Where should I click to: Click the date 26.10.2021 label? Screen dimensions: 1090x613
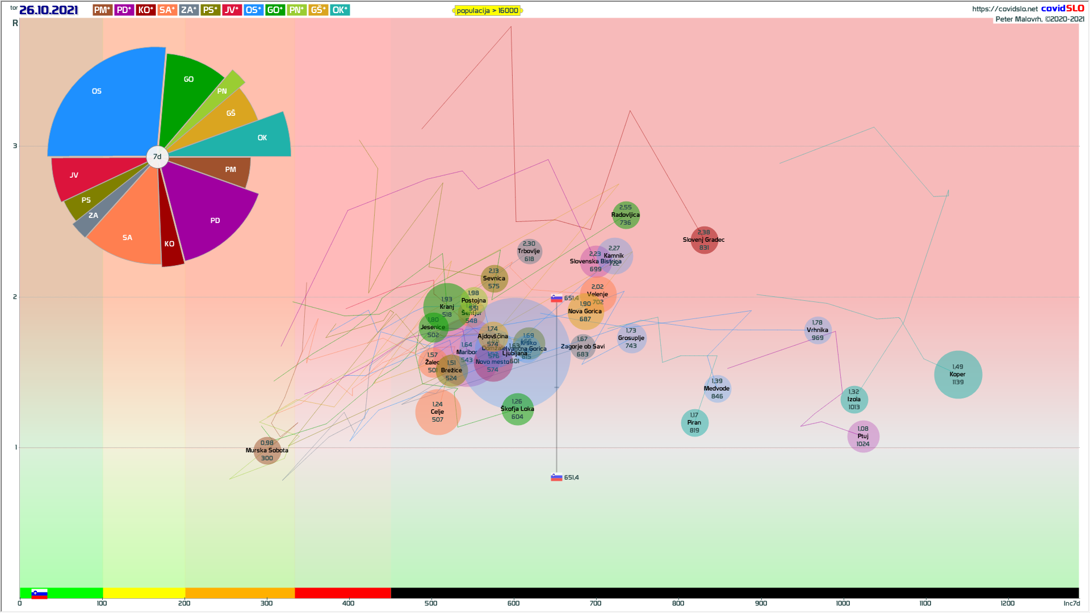tap(48, 10)
